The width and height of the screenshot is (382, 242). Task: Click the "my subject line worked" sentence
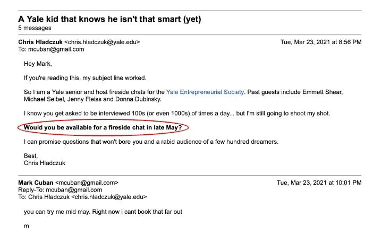point(85,77)
